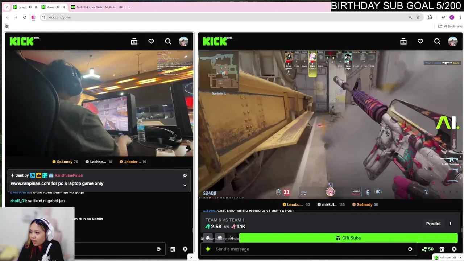
Task: Switch to the yowe browser tab
Action: (x=22, y=7)
